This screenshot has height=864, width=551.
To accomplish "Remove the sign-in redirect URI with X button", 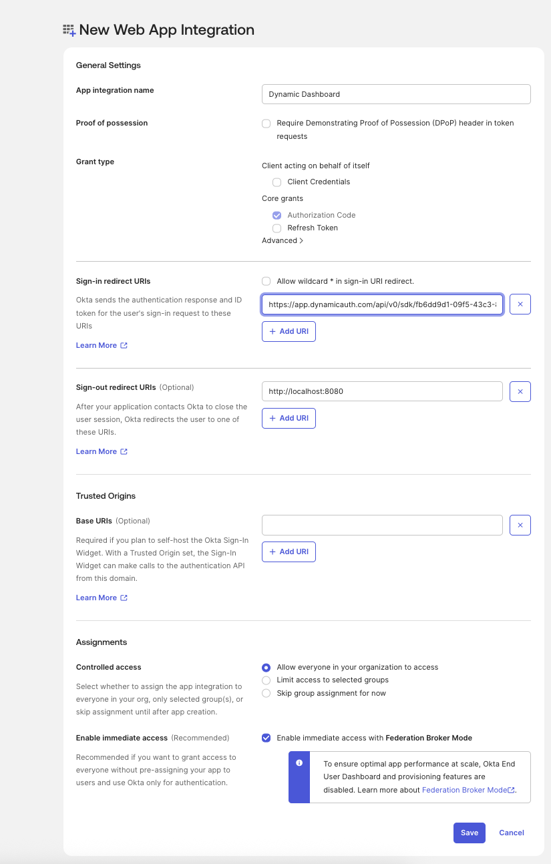I will pos(520,304).
